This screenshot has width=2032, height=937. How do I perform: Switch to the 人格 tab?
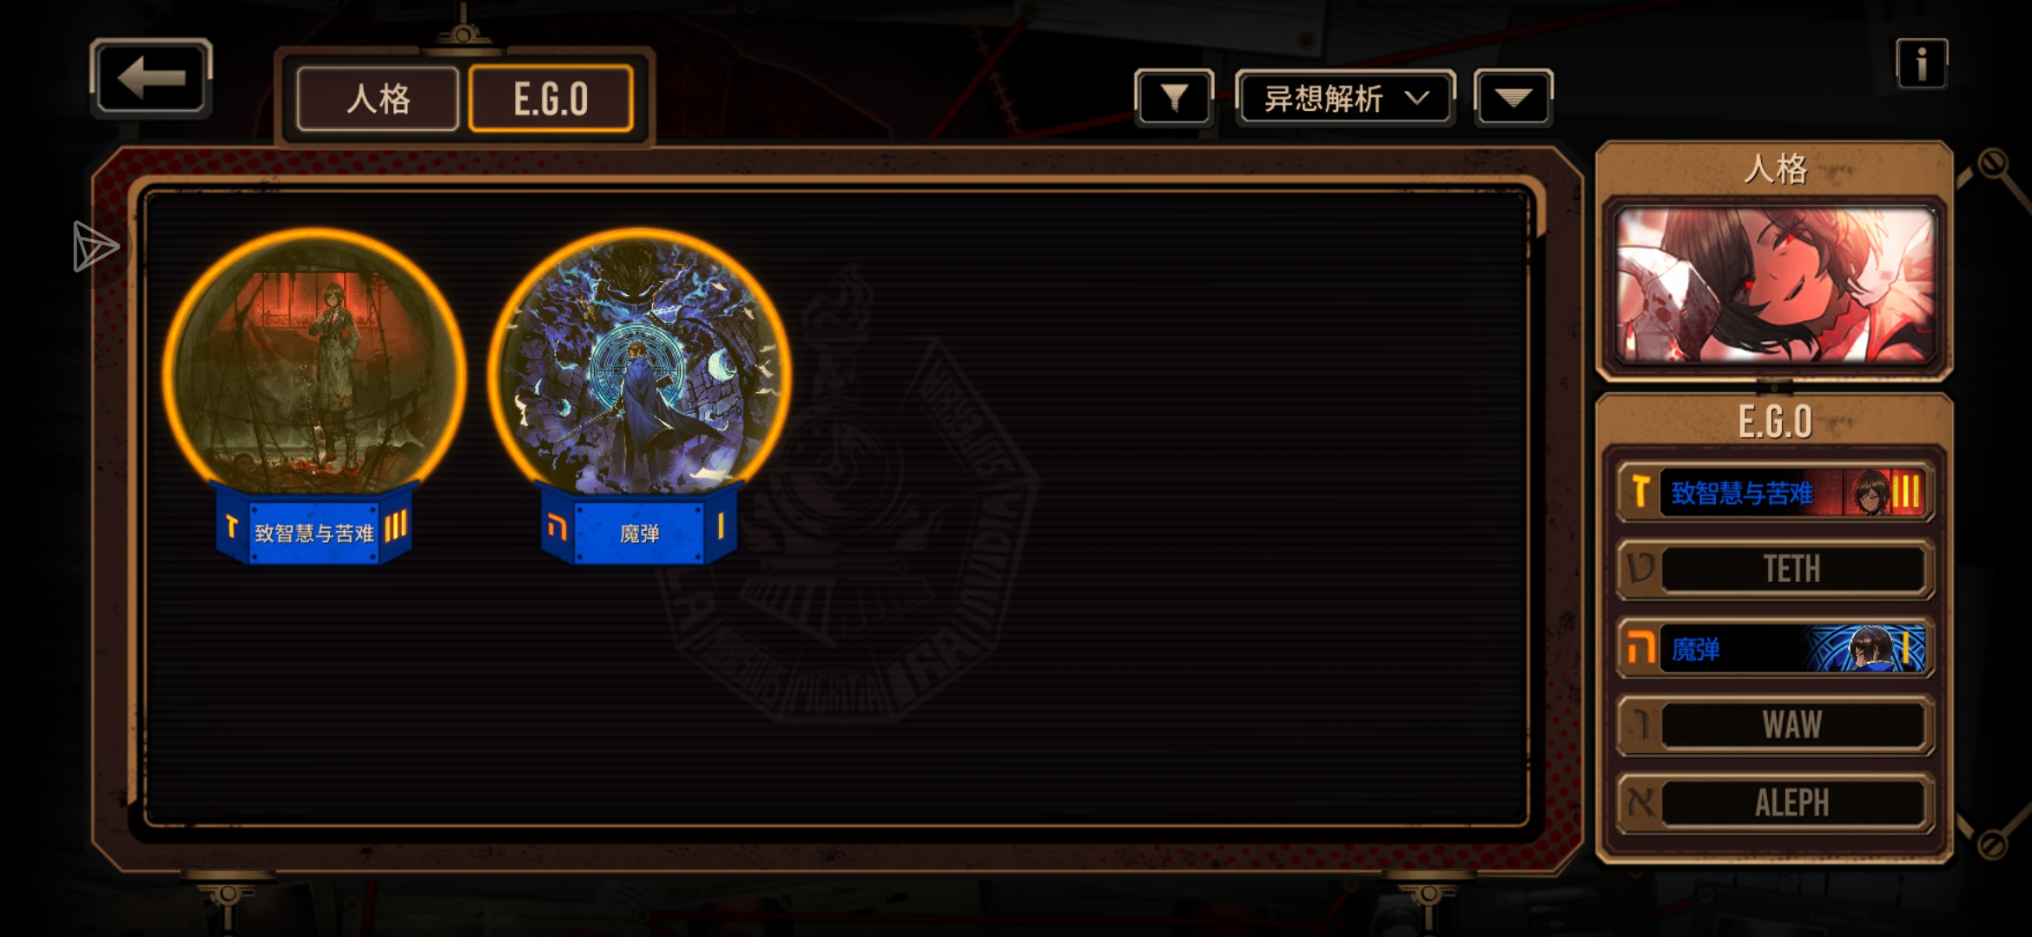point(378,99)
